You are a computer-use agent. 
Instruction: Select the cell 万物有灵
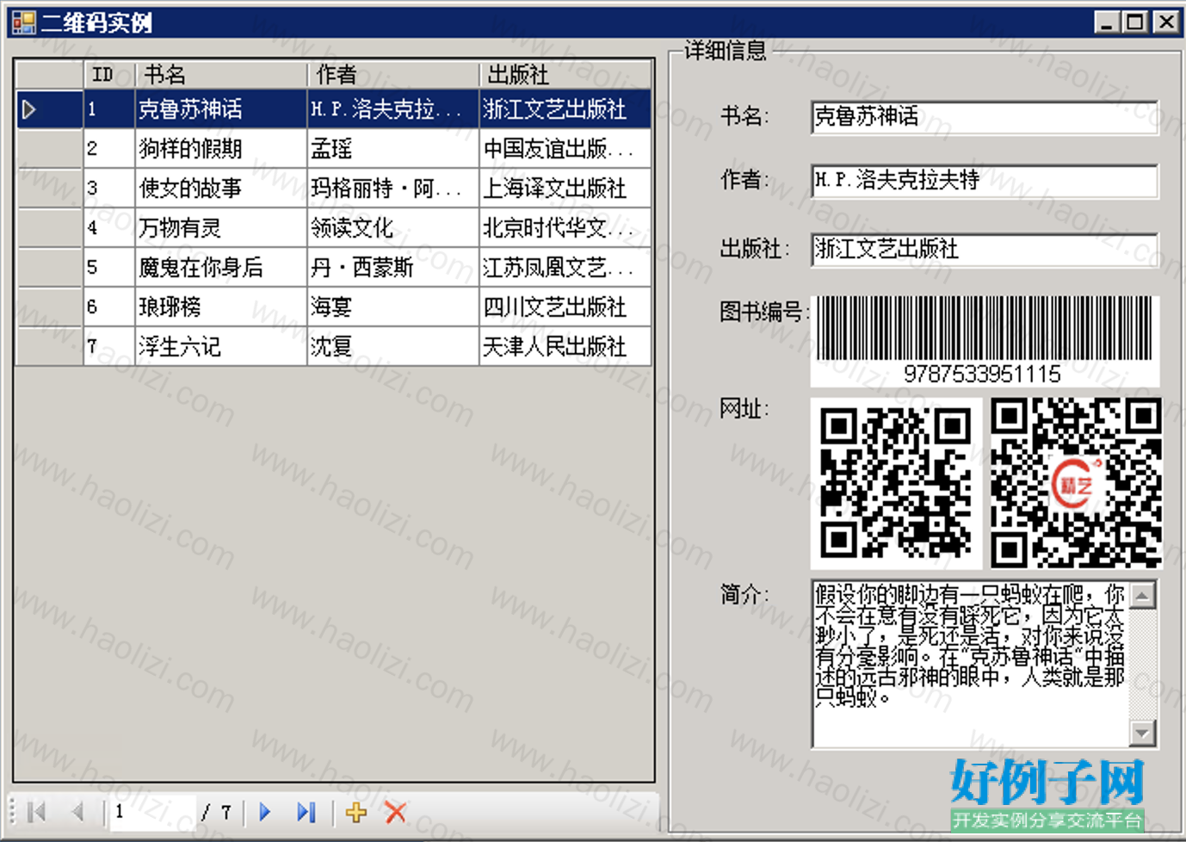(x=221, y=228)
